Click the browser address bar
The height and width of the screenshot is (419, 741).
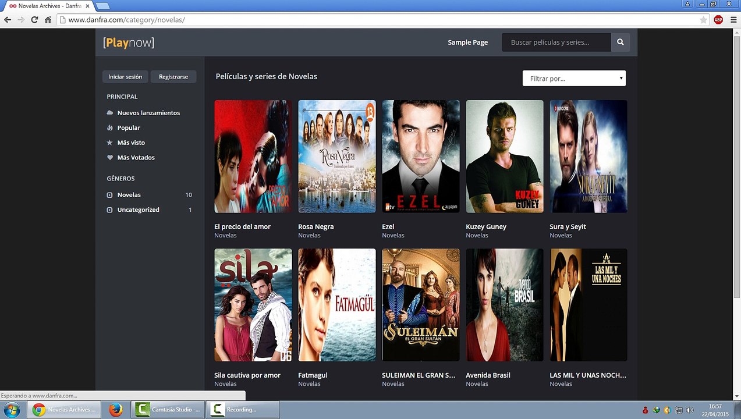[x=383, y=20]
